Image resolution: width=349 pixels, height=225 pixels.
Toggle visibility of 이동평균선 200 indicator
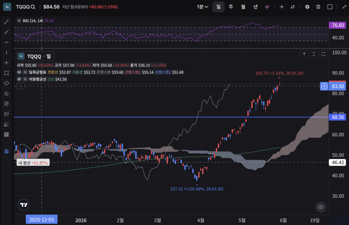click(19, 79)
